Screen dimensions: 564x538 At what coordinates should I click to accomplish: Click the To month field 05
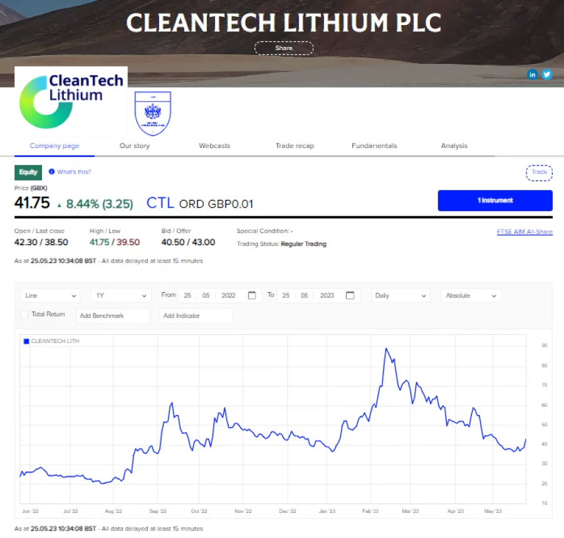(x=305, y=295)
